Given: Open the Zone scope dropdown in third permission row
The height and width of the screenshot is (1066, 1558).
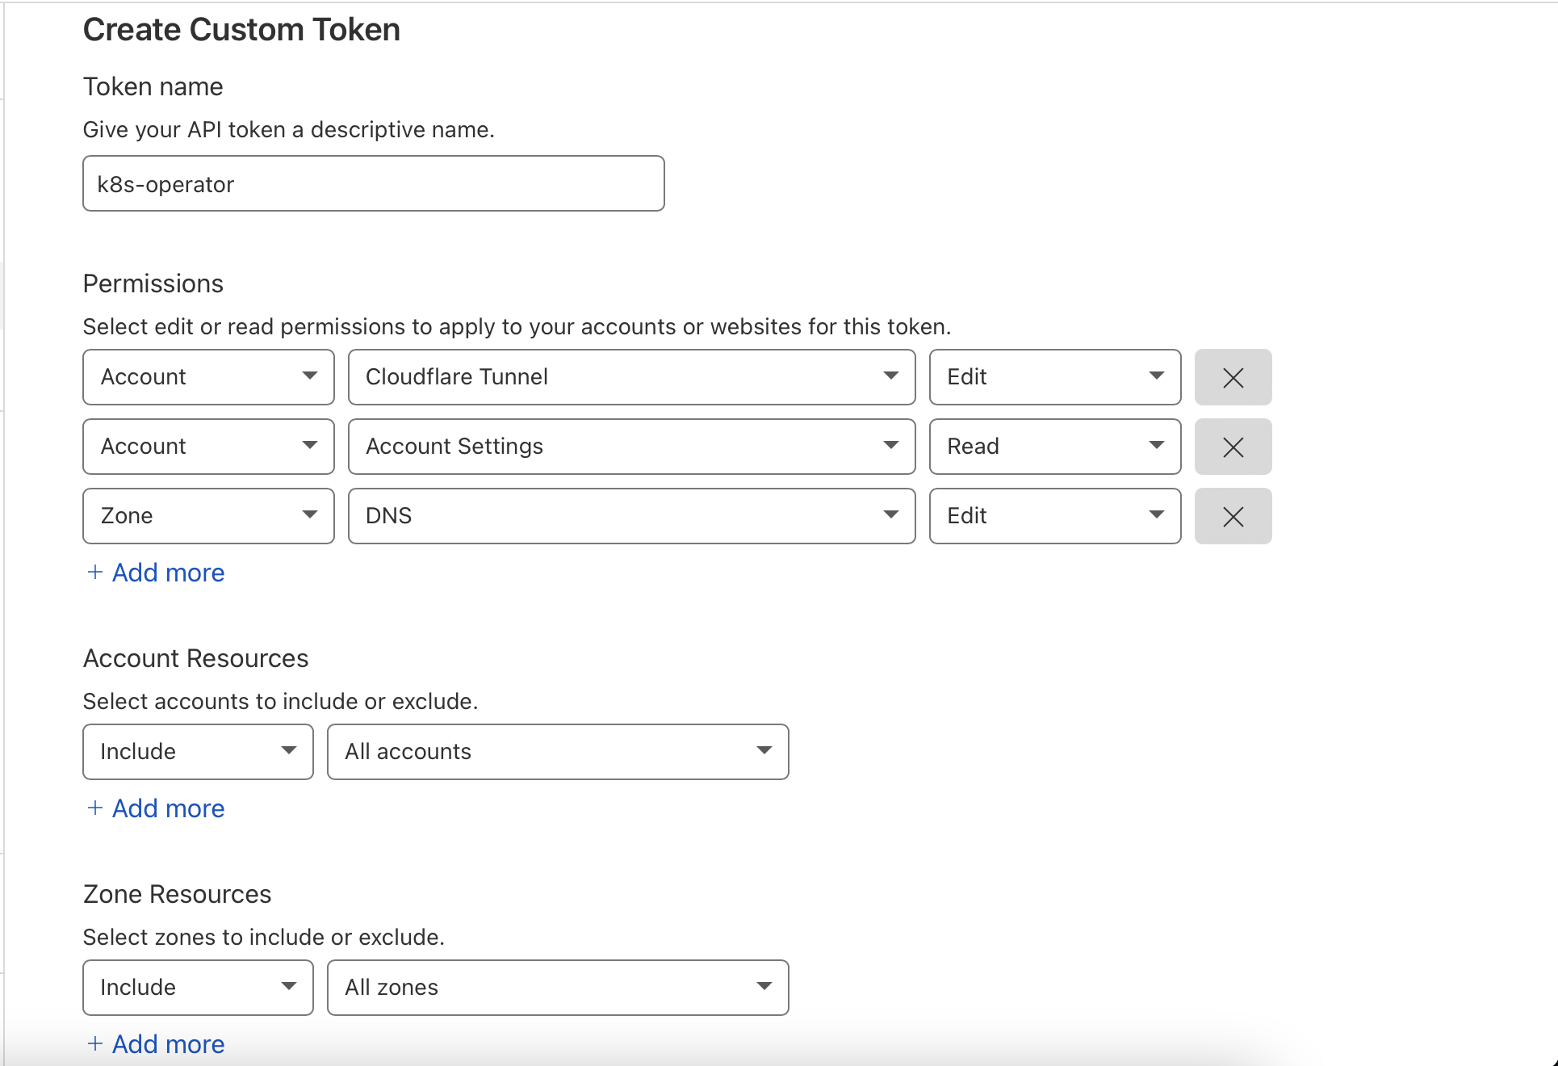Looking at the screenshot, I should point(207,515).
